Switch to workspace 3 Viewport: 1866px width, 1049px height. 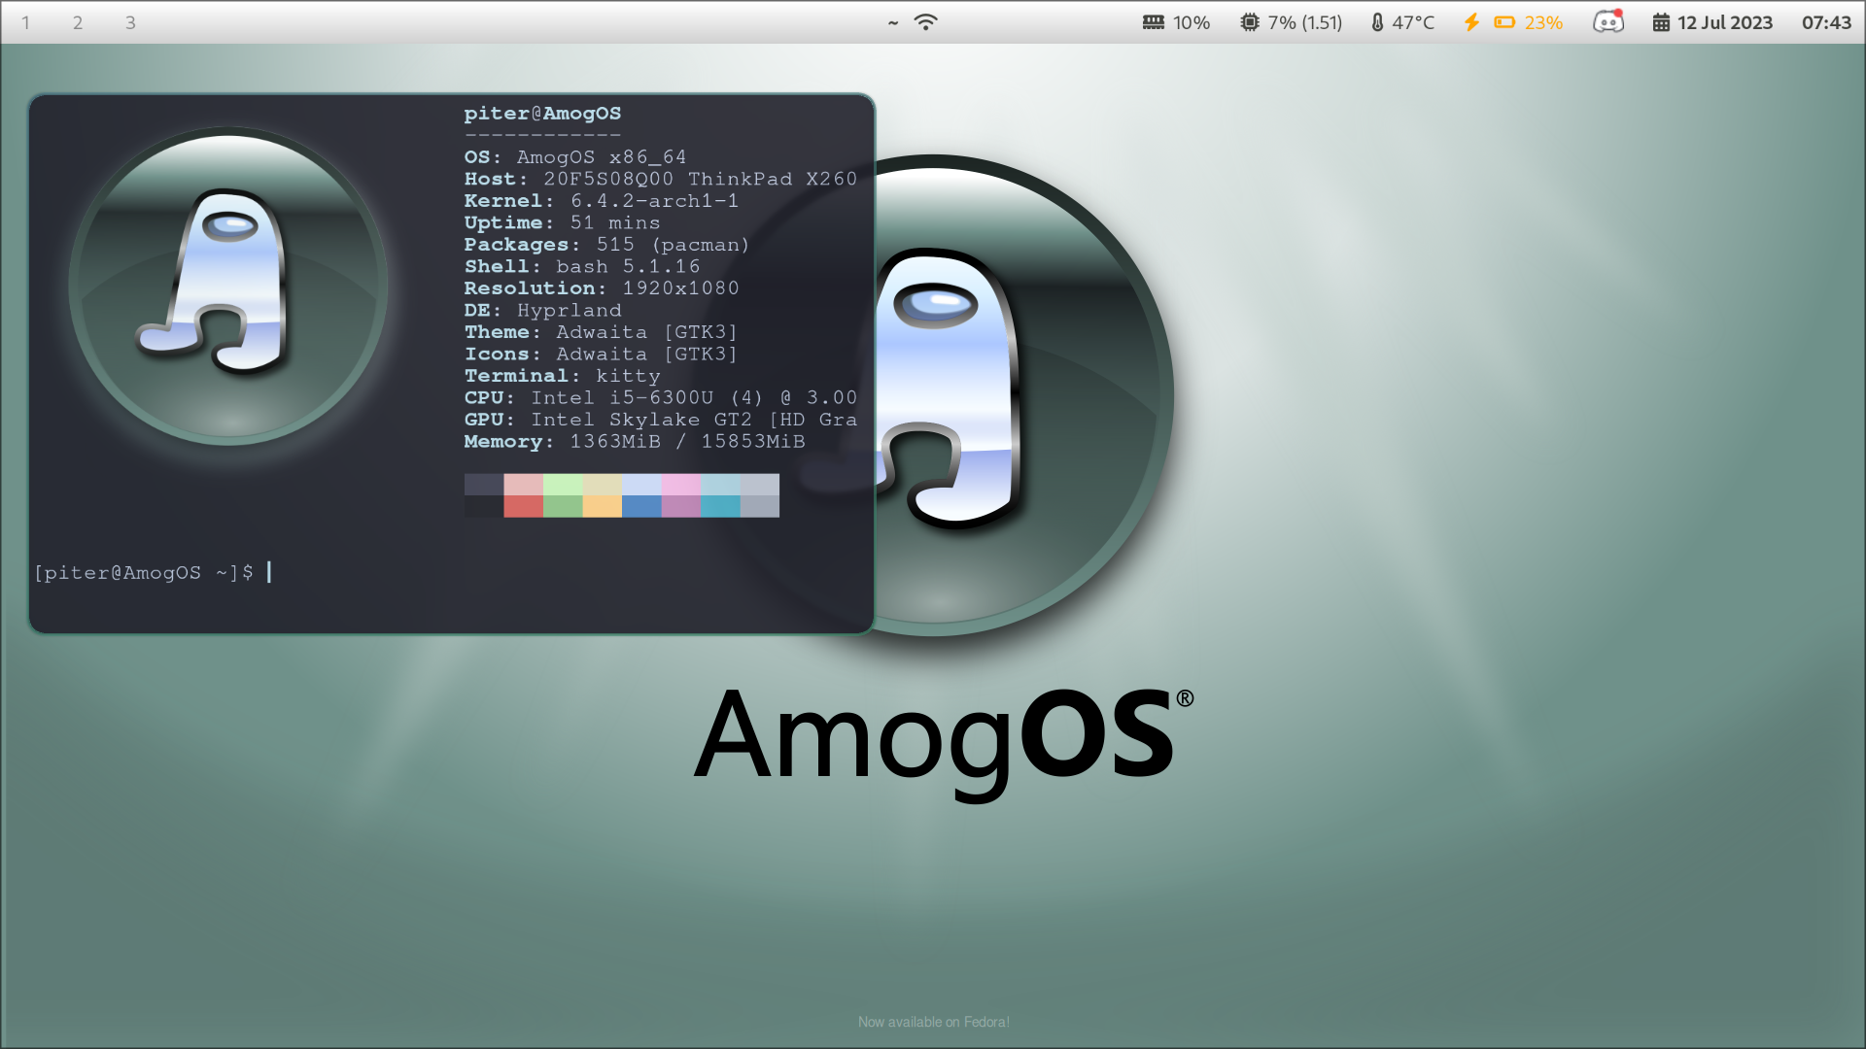coord(130,22)
